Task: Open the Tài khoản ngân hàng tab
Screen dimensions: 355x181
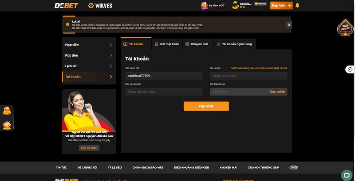Action: click(x=235, y=44)
